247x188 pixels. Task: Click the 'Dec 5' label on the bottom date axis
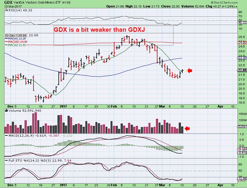(x=12, y=185)
